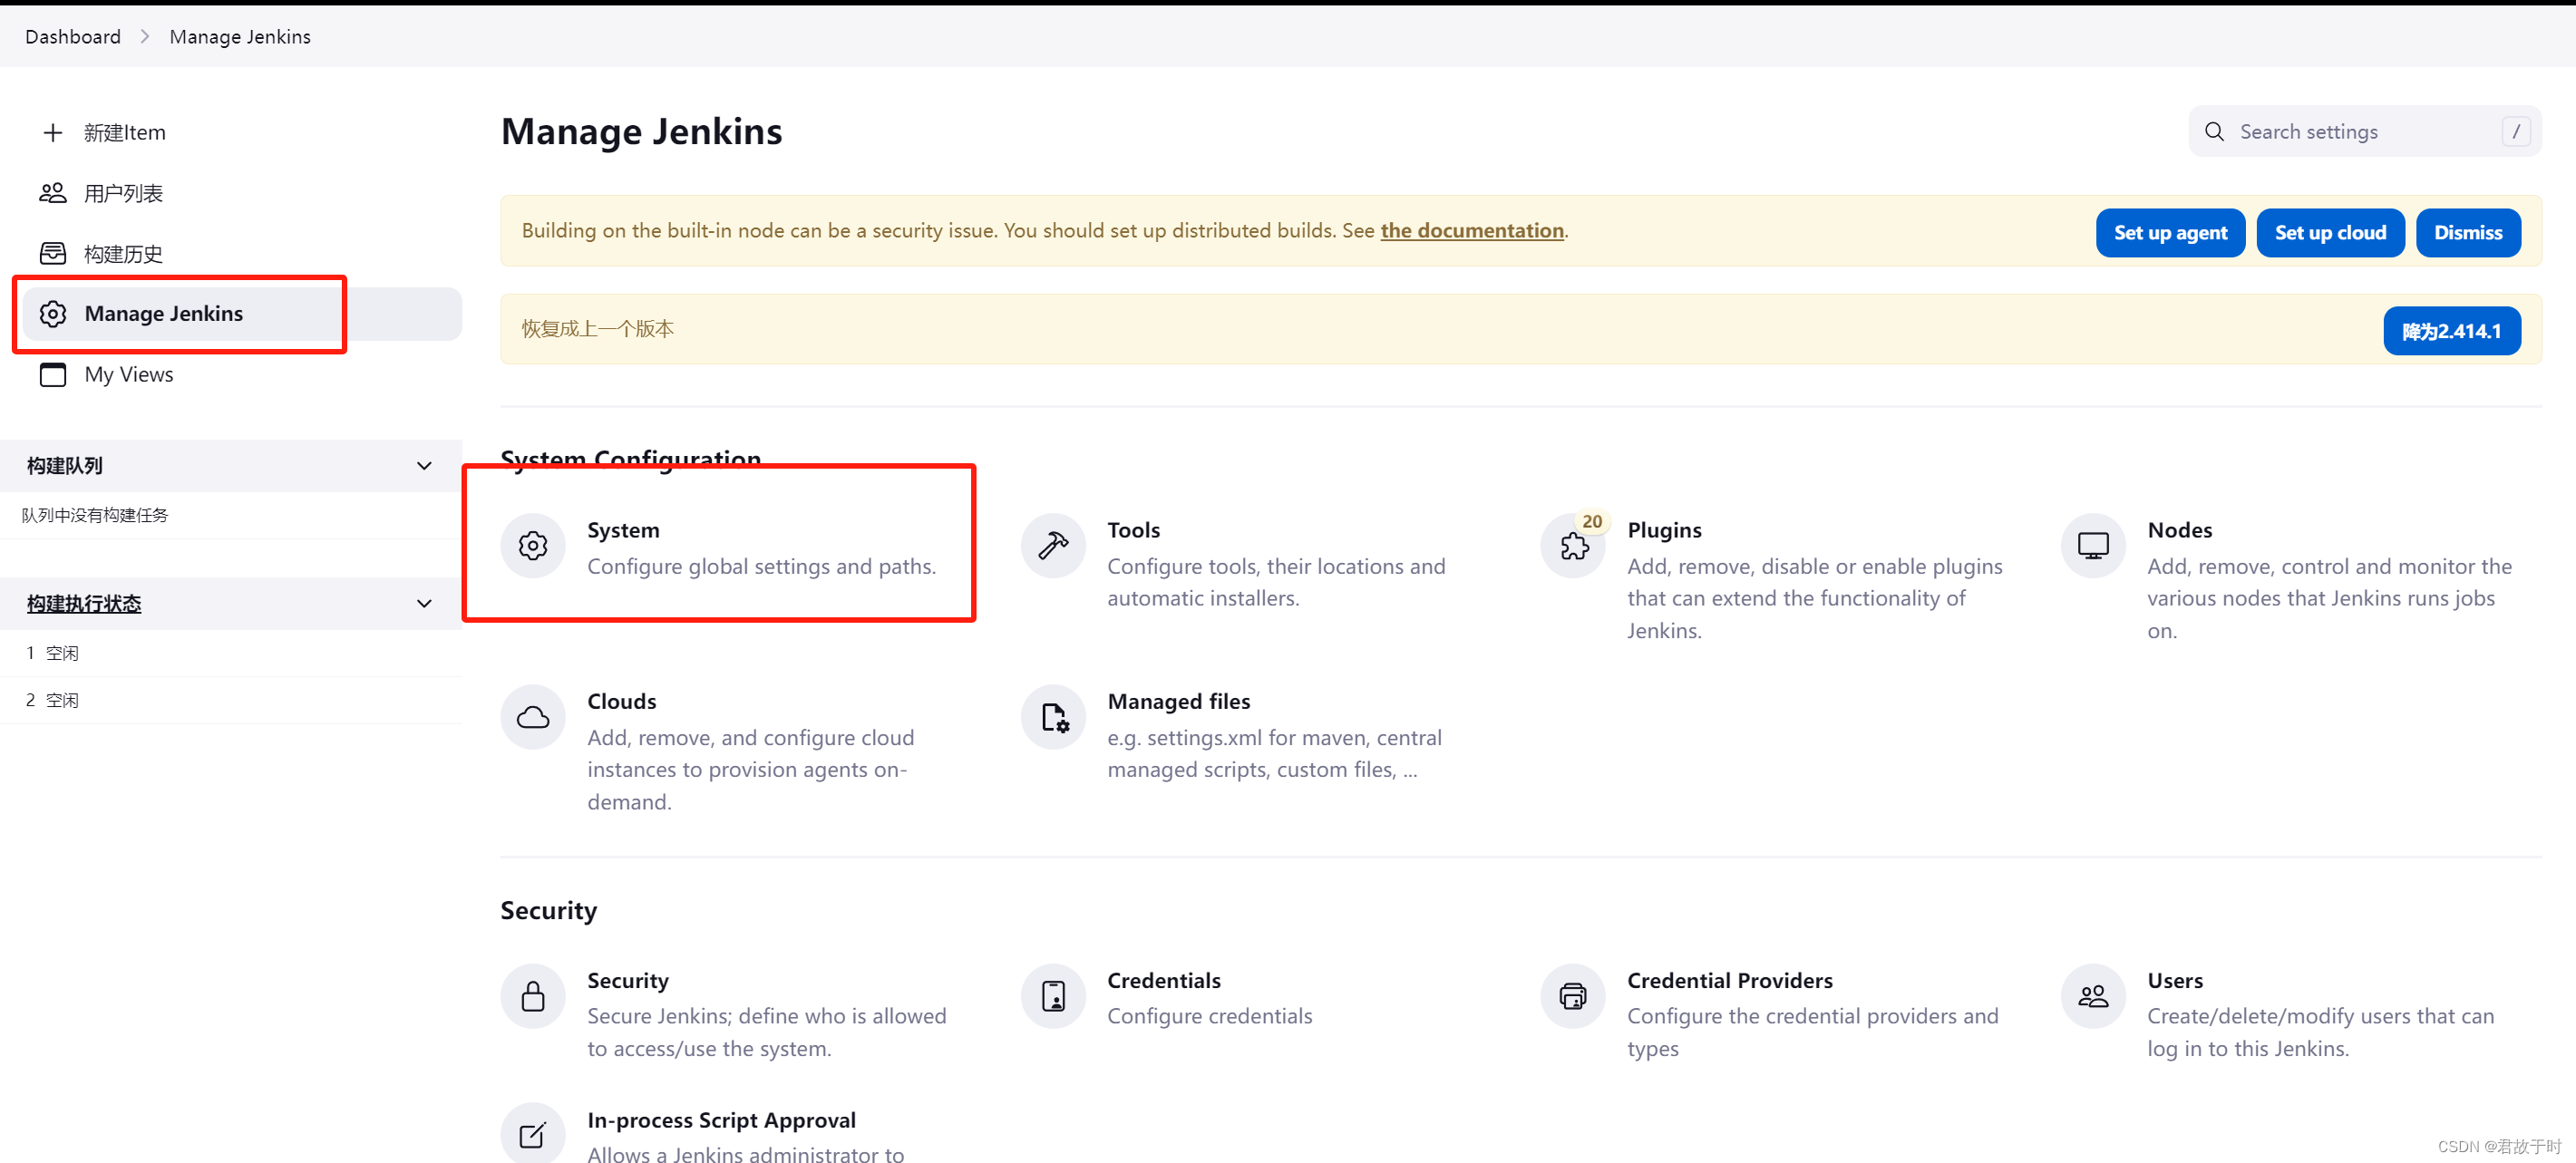
Task: Open the Clouds title
Action: coord(622,701)
